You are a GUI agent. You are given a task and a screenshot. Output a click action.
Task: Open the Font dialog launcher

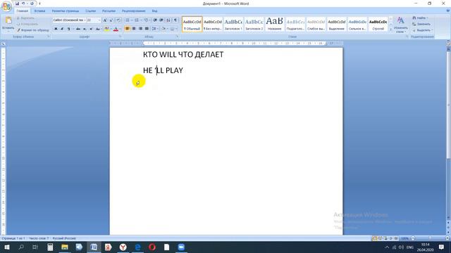pyautogui.click(x=120, y=37)
